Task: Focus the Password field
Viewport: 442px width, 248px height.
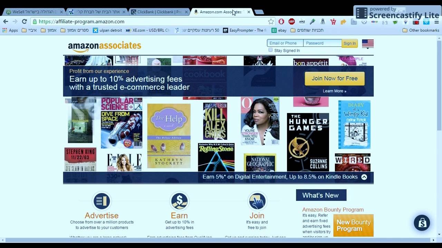Action: 323,43
